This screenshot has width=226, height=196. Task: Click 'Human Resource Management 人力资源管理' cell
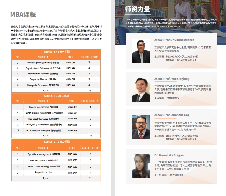point(44,113)
